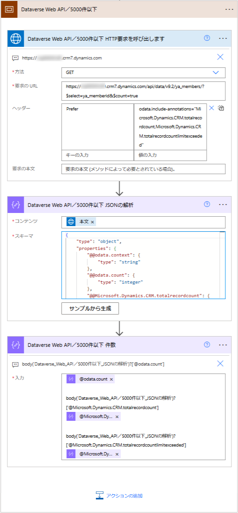Open ellipsis menu of the scope header
The height and width of the screenshot is (513, 238).
click(x=230, y=9)
